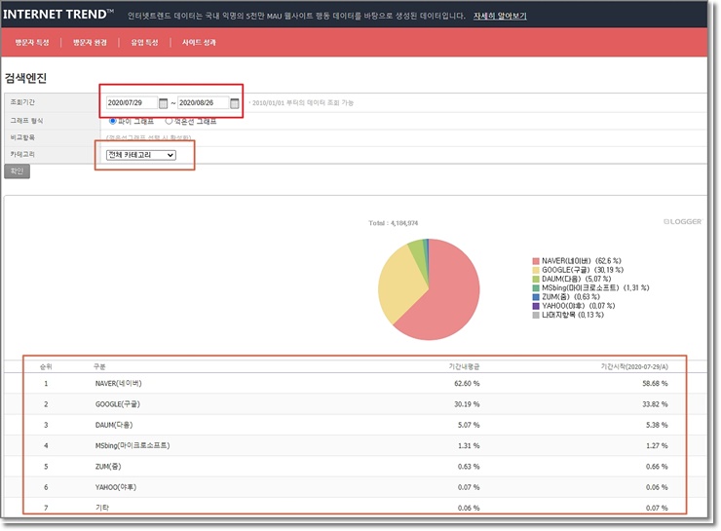This screenshot has height=531, width=721.
Task: Open the 전체 카테고리 dropdown
Action: [140, 155]
